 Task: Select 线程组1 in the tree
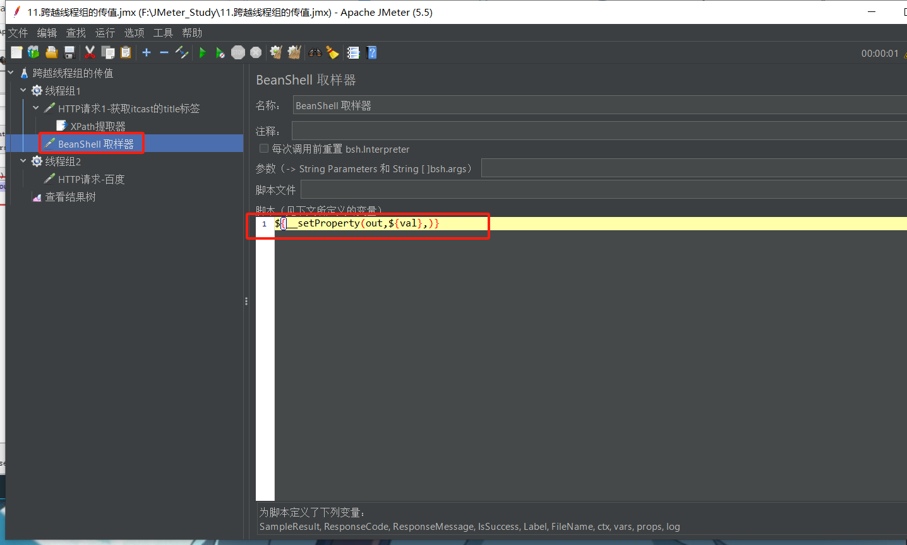click(x=63, y=91)
